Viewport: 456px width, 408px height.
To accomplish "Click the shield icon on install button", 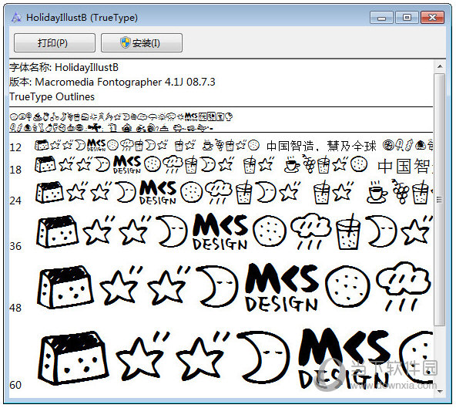I will coord(126,42).
